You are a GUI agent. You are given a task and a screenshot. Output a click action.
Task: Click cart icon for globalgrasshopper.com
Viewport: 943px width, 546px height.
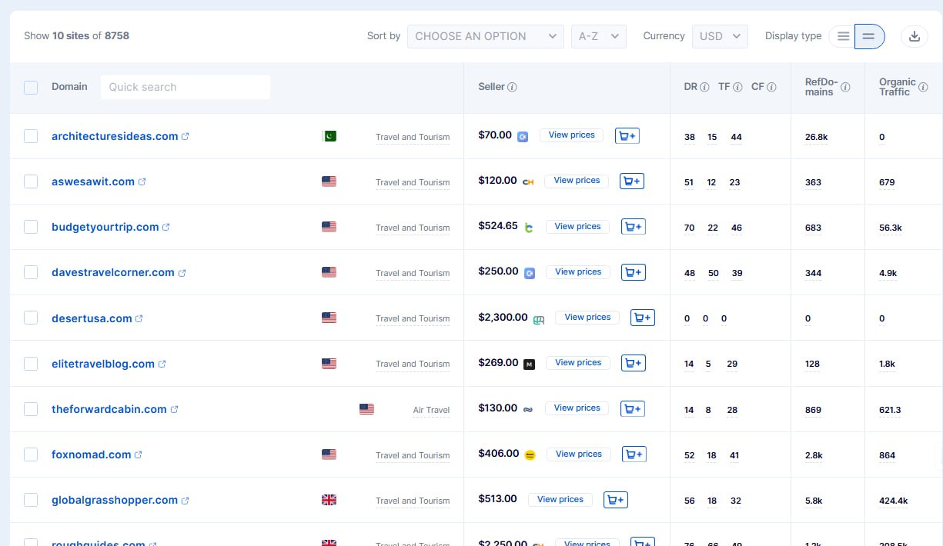point(616,500)
